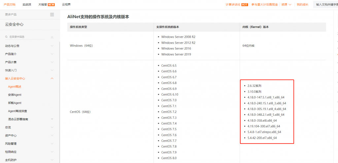The width and height of the screenshot is (338, 163).
Task: Click the Windows Server 2008 R2 entry
Action: 178,37
